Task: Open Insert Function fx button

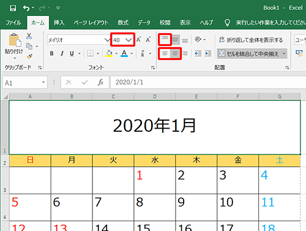Action: (100, 82)
